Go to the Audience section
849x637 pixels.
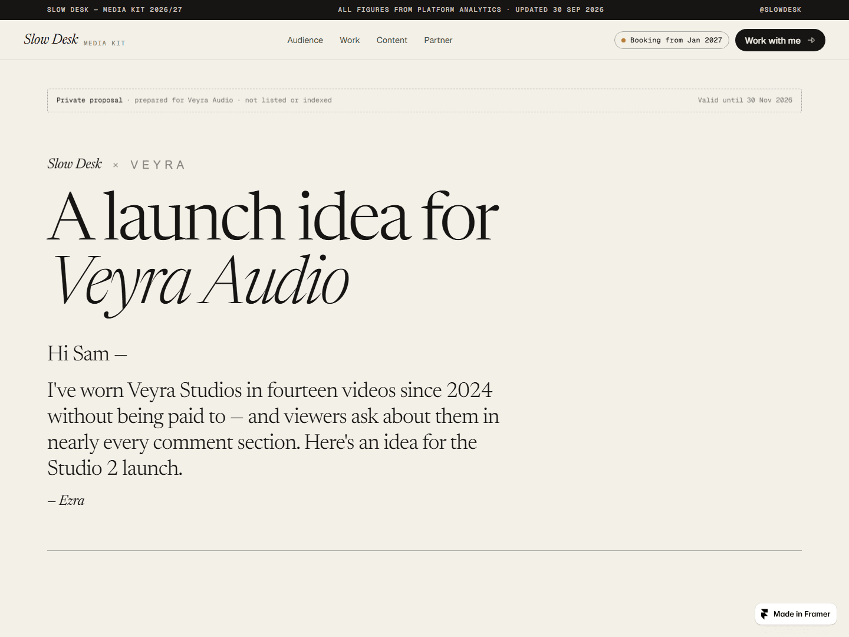[305, 40]
